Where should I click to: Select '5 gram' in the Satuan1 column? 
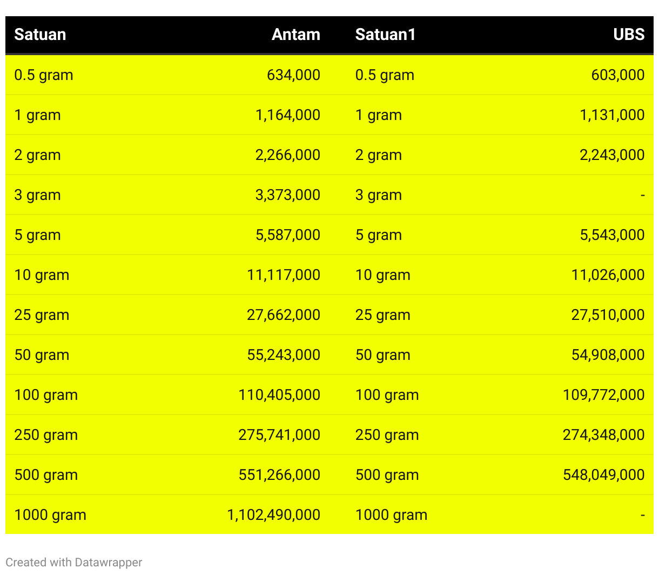(x=379, y=235)
